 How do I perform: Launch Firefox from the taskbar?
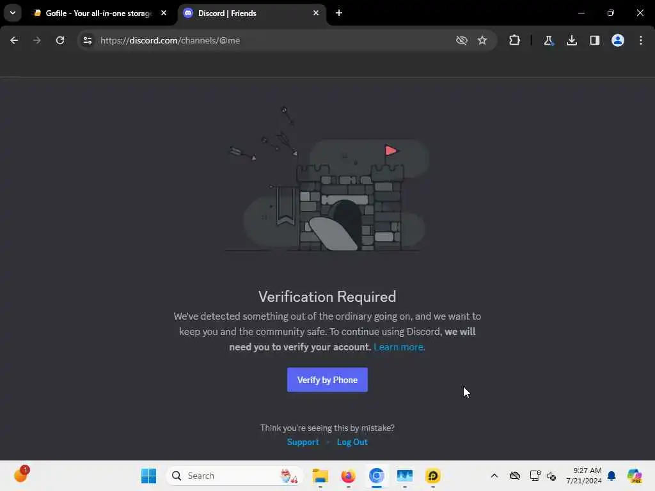[x=349, y=476]
